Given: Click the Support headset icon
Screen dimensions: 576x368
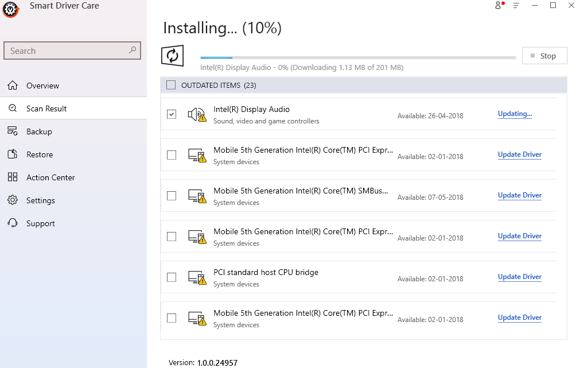Looking at the screenshot, I should (12, 223).
